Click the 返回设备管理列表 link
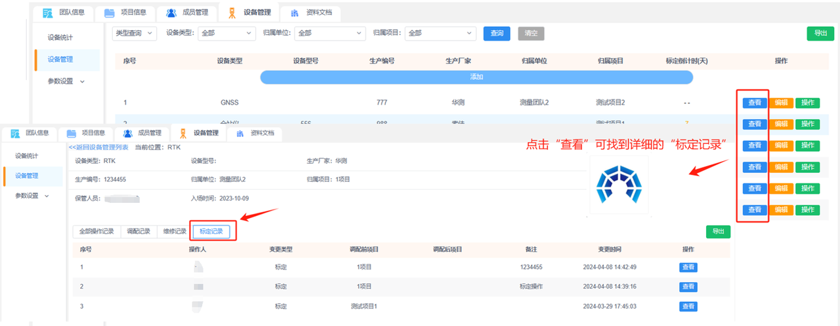 point(99,148)
